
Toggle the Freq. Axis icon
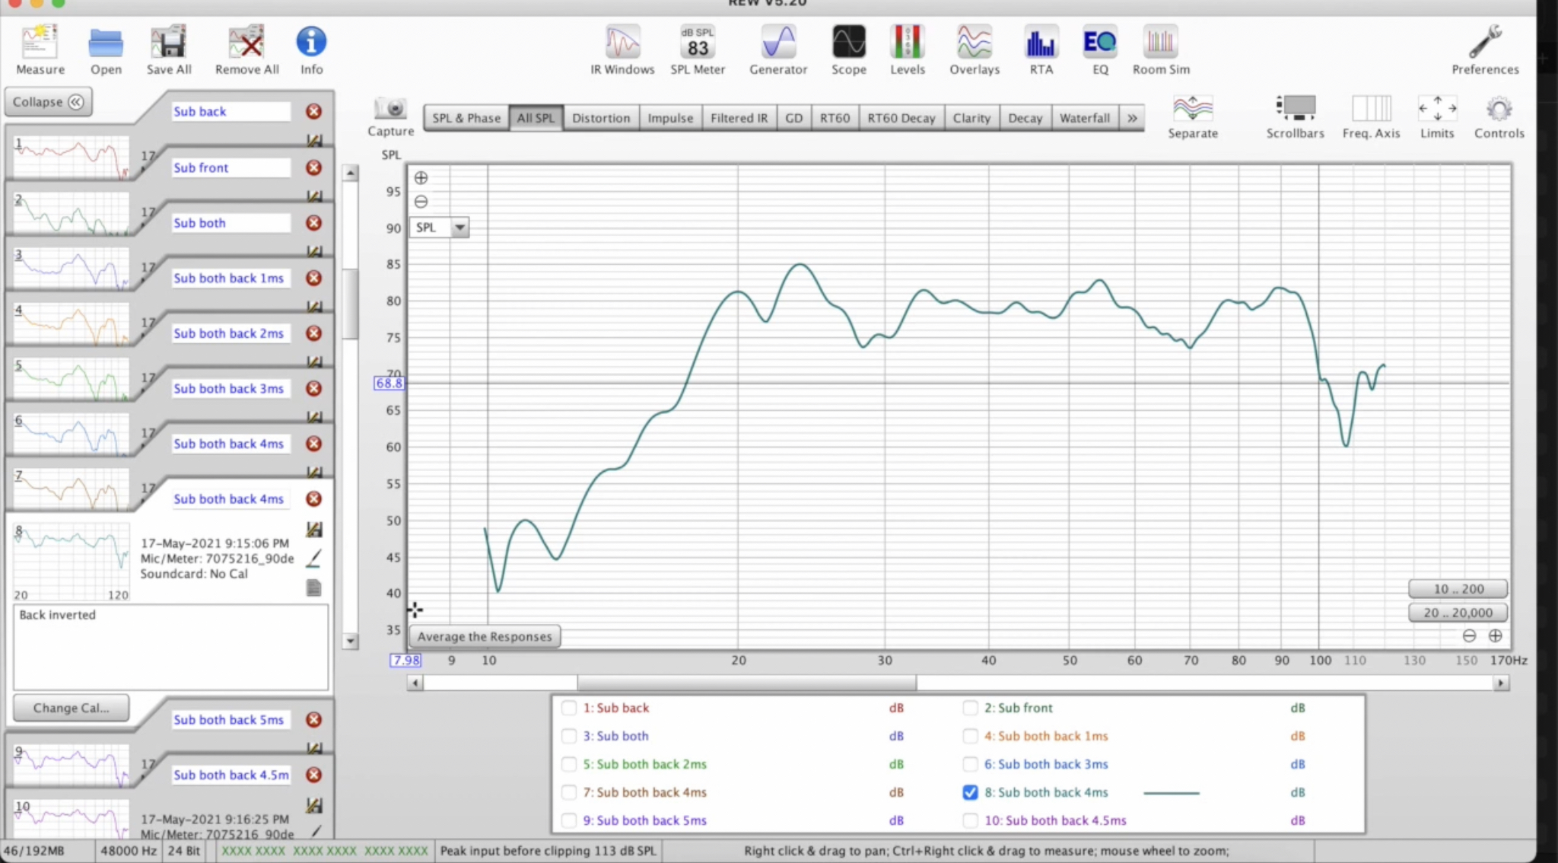(1371, 116)
